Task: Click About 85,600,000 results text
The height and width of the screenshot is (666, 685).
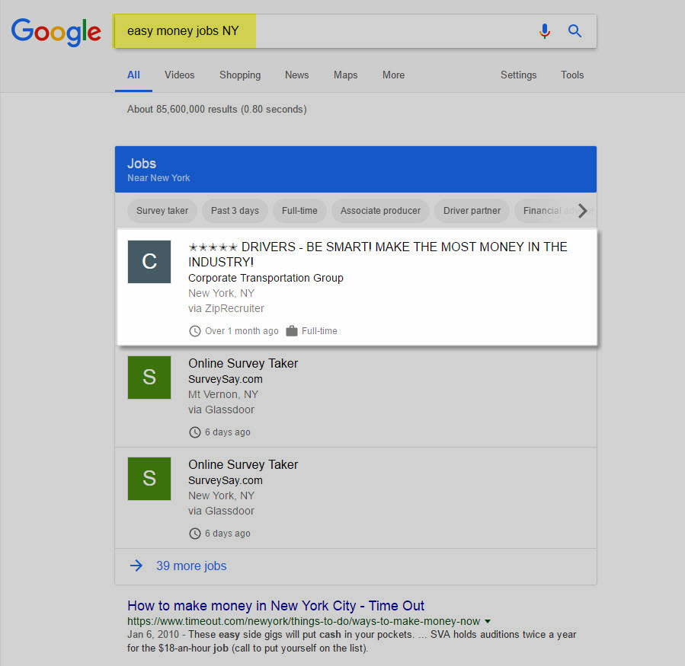Action: click(216, 109)
